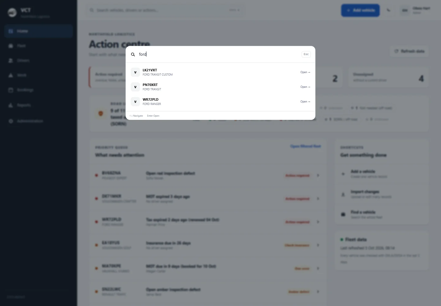This screenshot has height=306, width=441.
Task: Click the "FORD TRANSIT CUSTOM" model label
Action: tap(158, 75)
